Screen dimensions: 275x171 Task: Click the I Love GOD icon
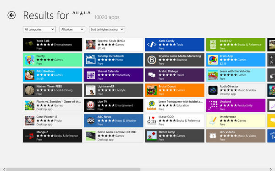coord(152,120)
